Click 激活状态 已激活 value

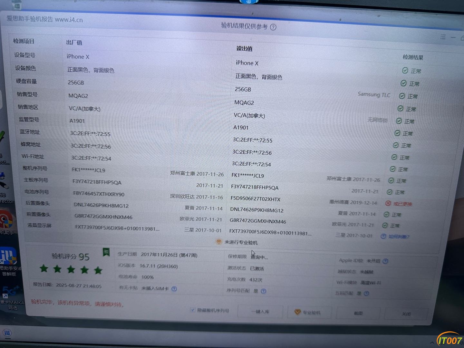pyautogui.click(x=257, y=268)
